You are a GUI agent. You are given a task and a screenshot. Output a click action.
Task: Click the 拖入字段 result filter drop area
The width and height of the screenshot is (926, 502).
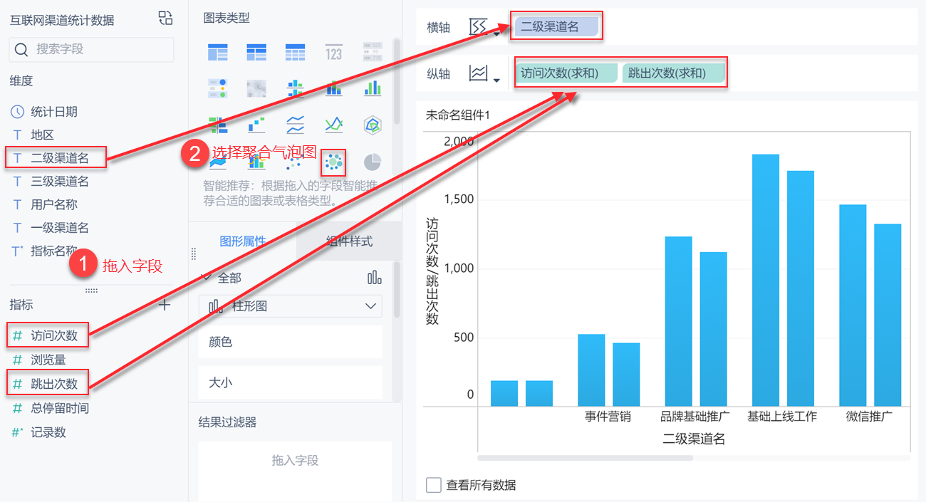coord(295,471)
